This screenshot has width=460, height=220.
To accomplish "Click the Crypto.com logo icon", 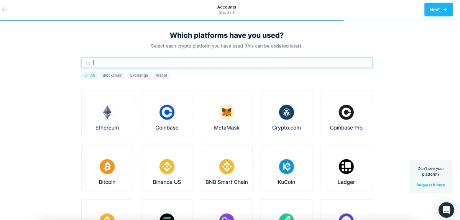I will [286, 112].
